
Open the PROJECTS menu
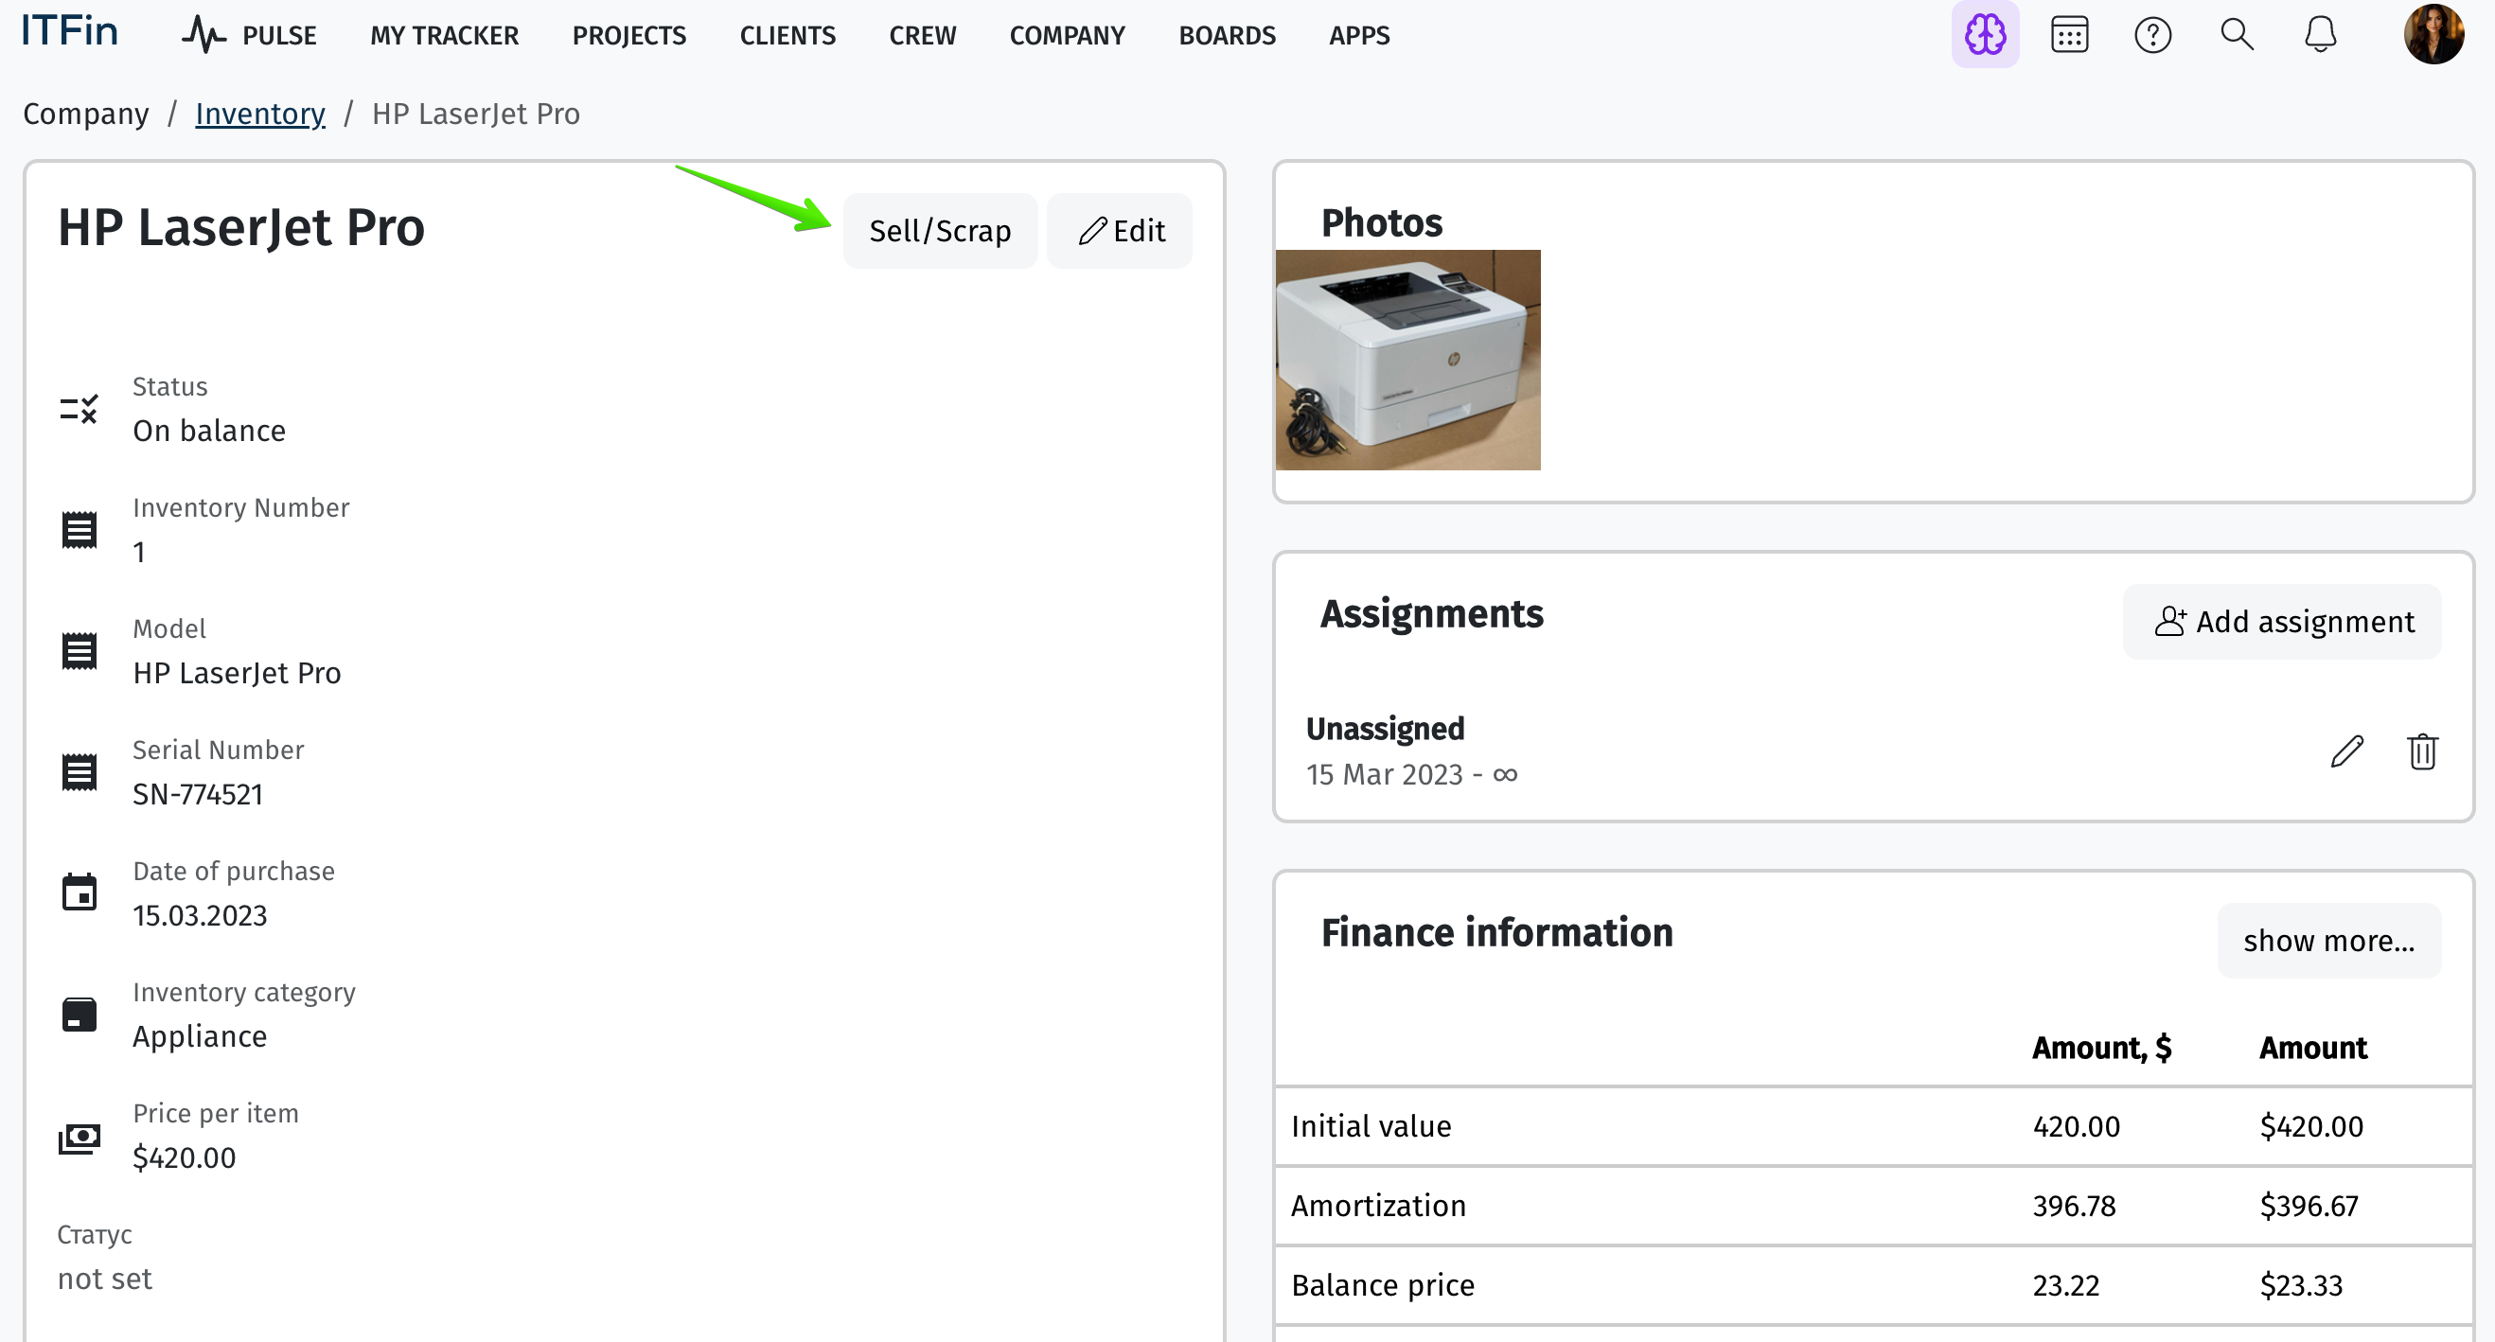pos(628,36)
